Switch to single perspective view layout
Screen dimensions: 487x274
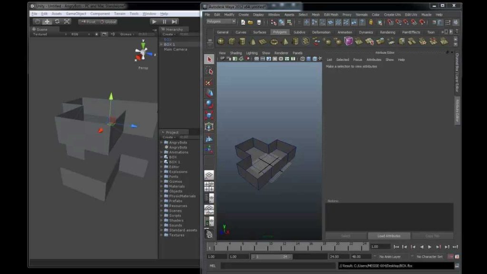point(209,175)
